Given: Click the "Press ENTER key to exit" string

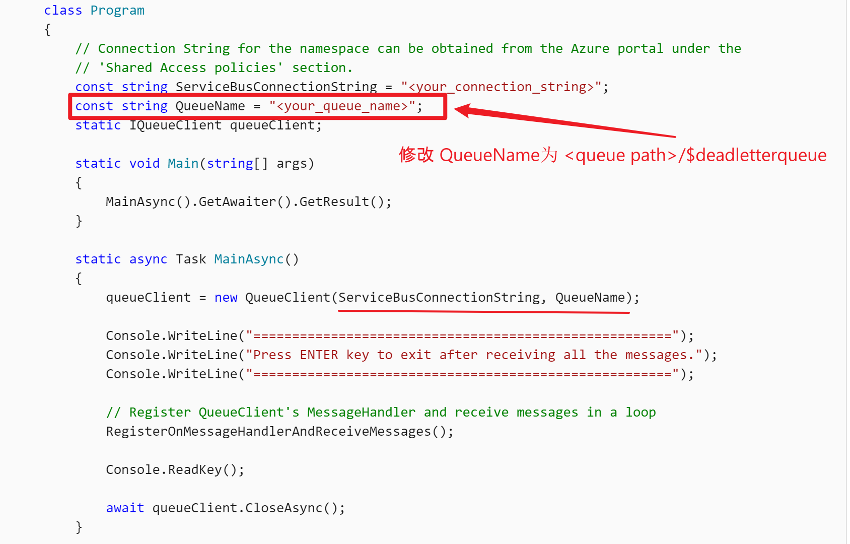Looking at the screenshot, I should tap(473, 355).
